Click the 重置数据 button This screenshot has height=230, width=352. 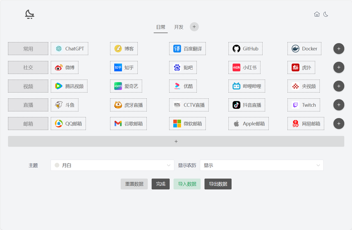pos(134,184)
